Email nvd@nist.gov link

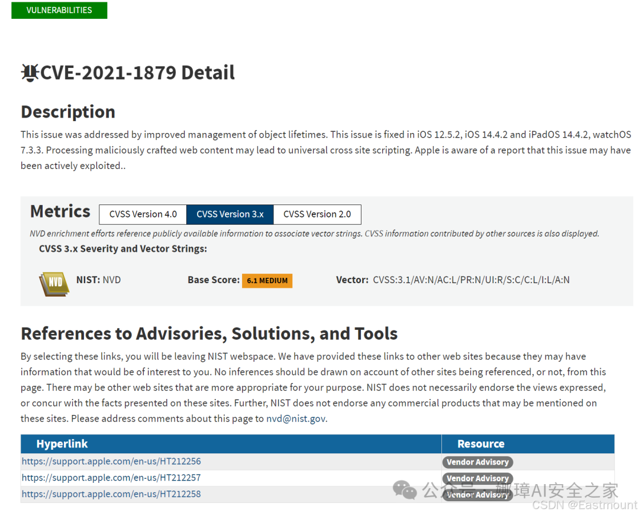295,418
